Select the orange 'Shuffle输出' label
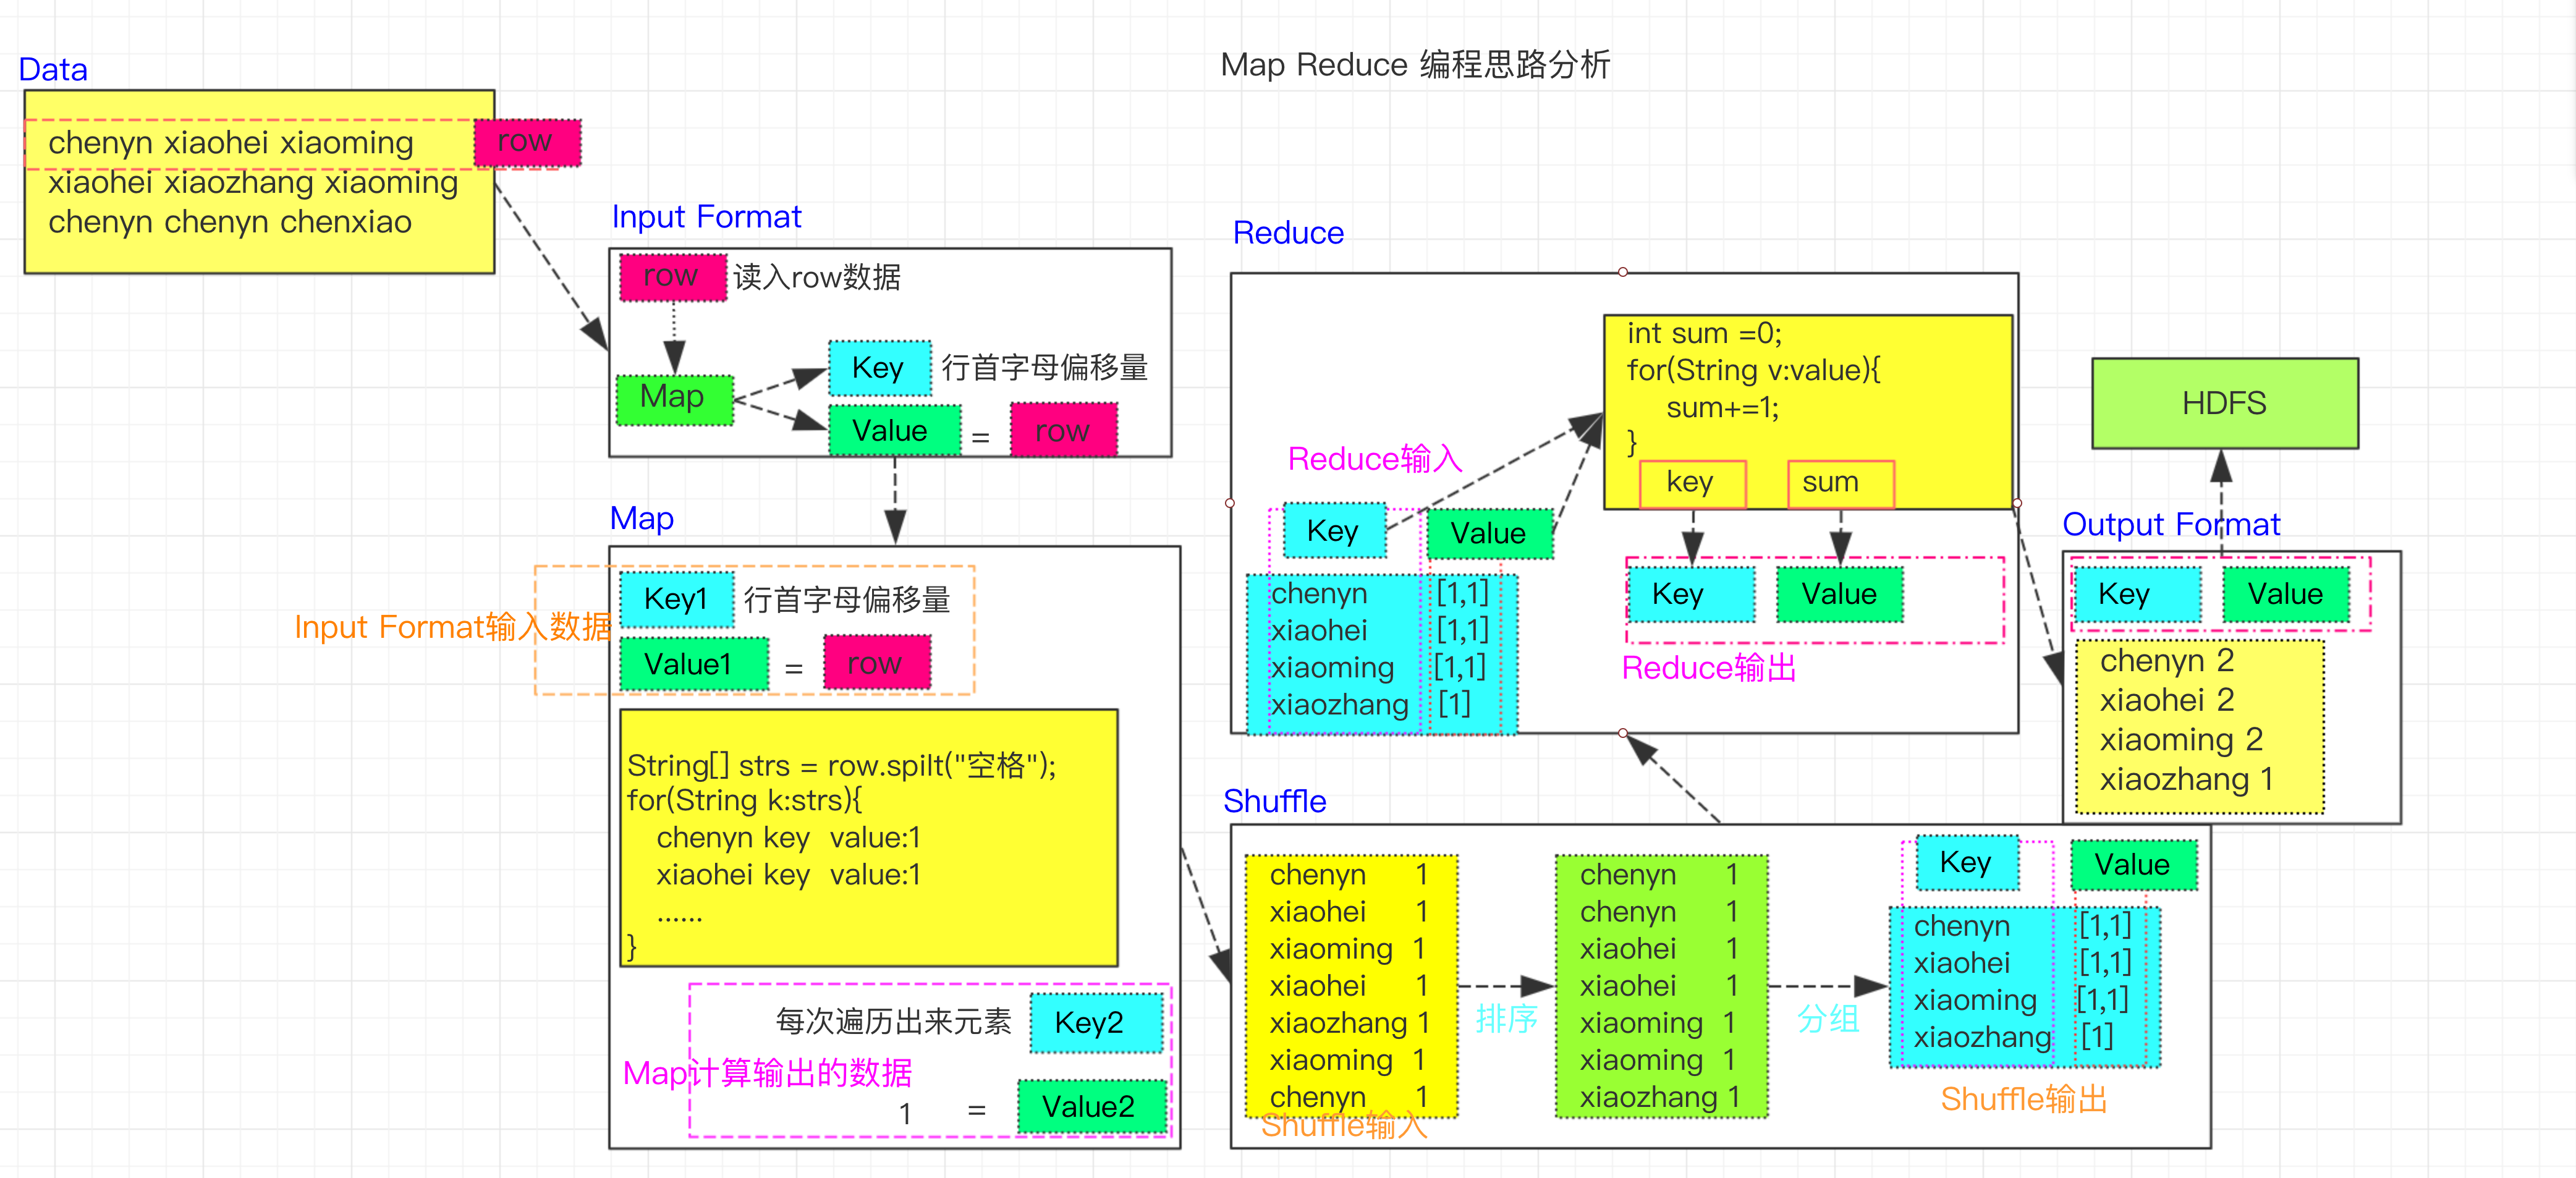 pyautogui.click(x=2024, y=1100)
